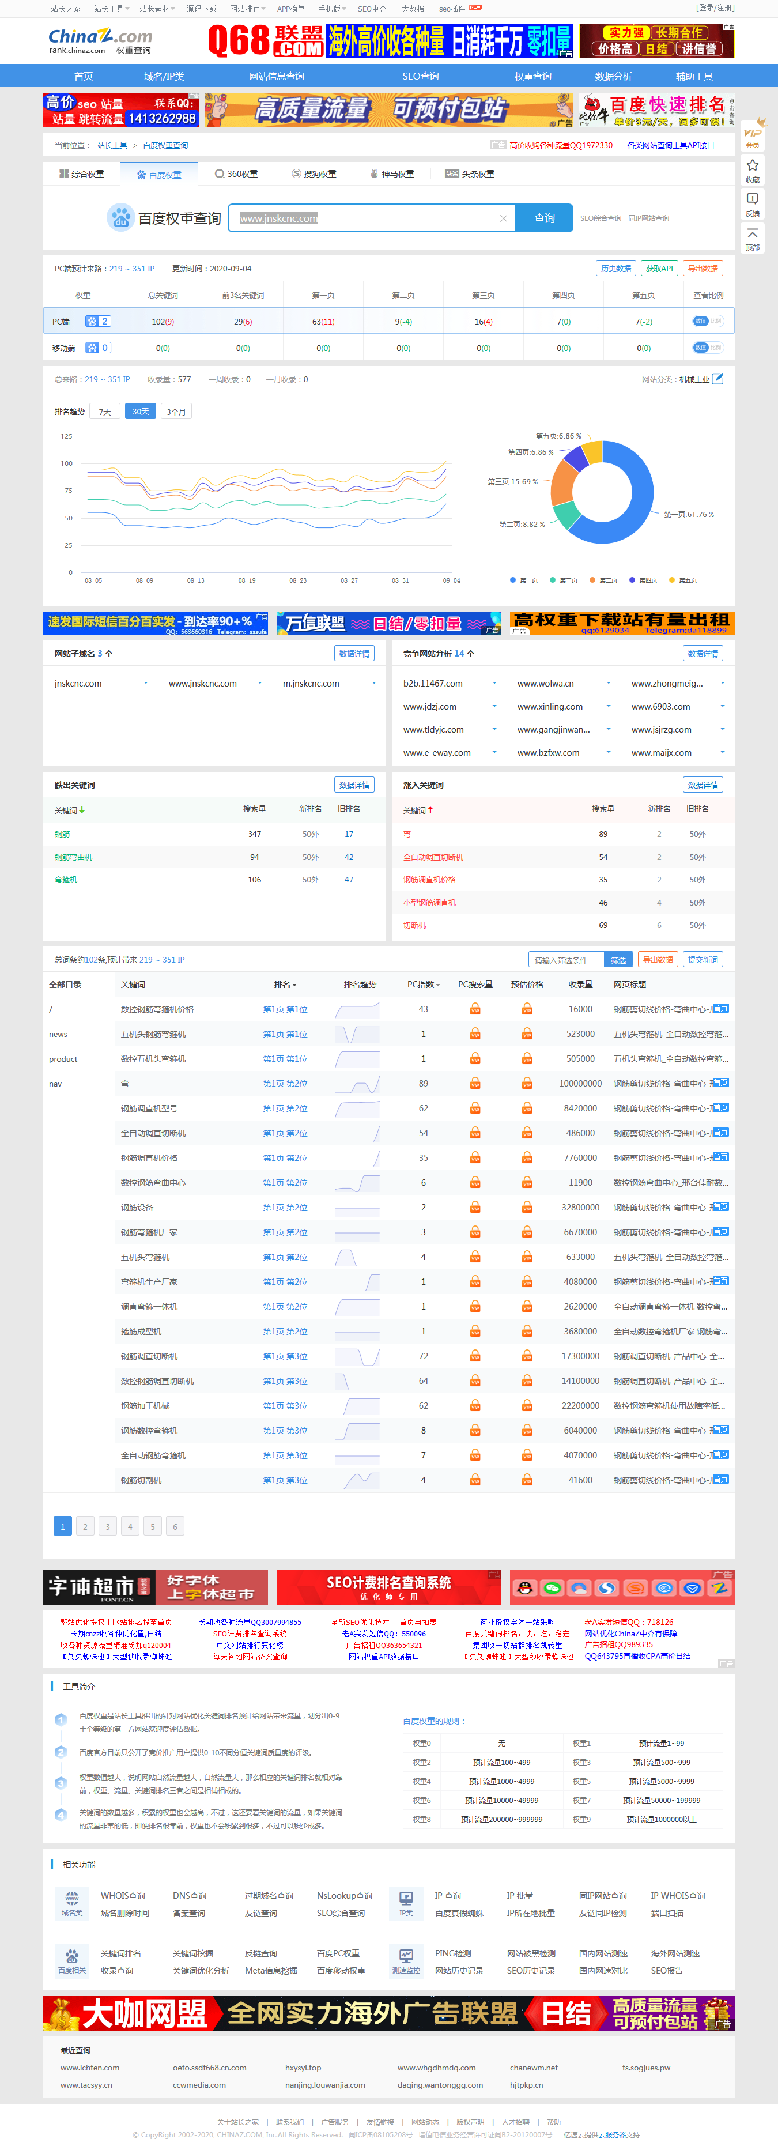Click the 域名类 WWW icon
Image resolution: width=778 pixels, height=2150 pixels.
coord(72,1899)
